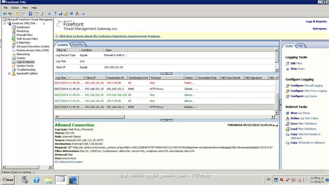The height and width of the screenshot is (185, 329).
Task: Click the Back arrow toolbar icon
Action: click(x=4, y=14)
